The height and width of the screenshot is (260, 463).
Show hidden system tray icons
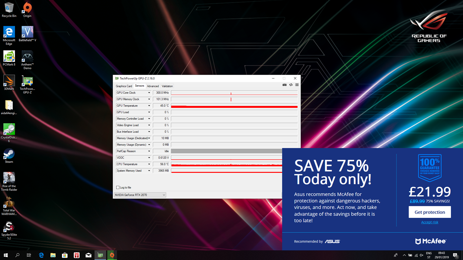coord(404,255)
